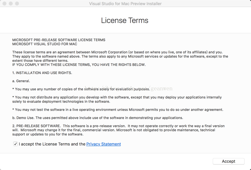Click 'I accept the License Terms and the' label
The image size is (251, 170).
coord(52,144)
